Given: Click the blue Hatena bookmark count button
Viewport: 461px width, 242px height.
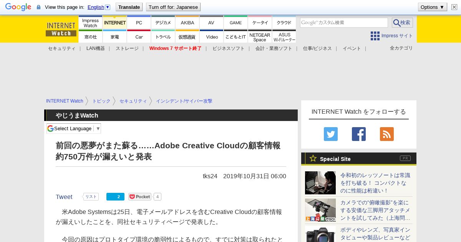Looking at the screenshot, I should [x=115, y=197].
